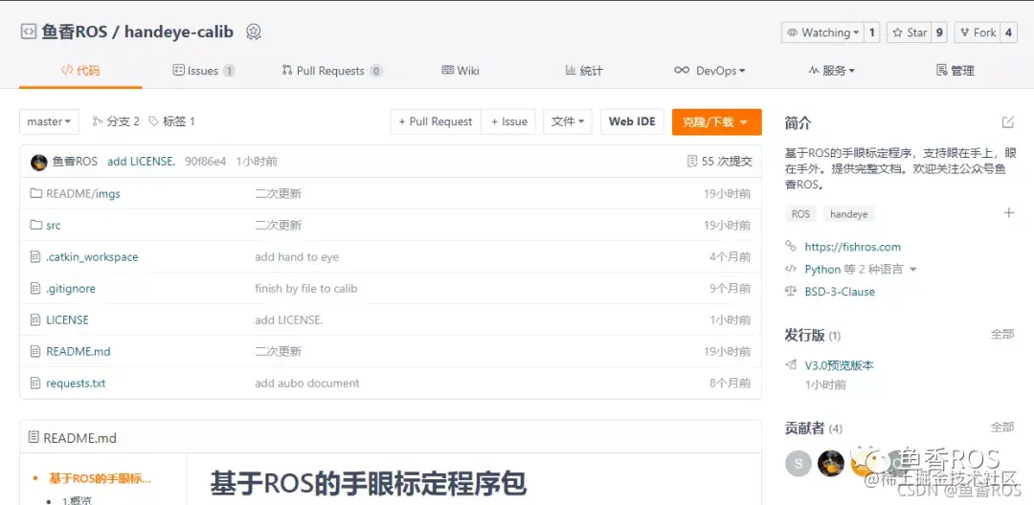Click the dark duck contributor avatar
The height and width of the screenshot is (505, 1034).
831,464
